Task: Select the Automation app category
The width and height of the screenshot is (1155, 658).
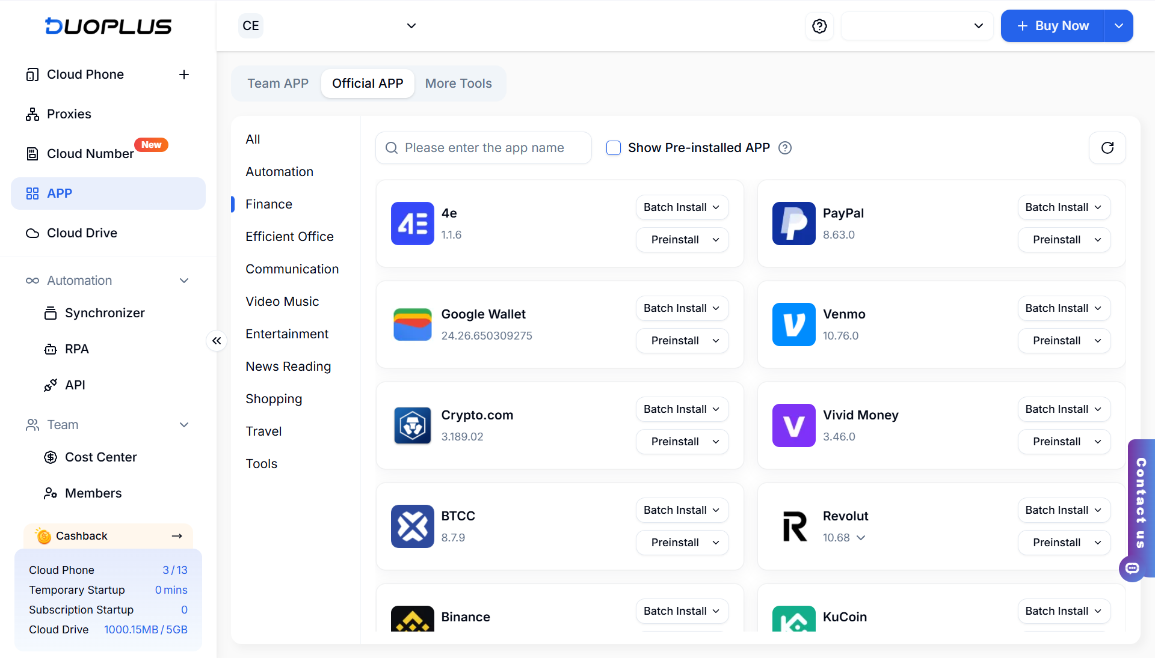Action: pos(279,172)
